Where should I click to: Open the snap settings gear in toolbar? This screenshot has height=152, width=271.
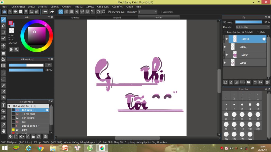pyautogui.click(x=103, y=12)
